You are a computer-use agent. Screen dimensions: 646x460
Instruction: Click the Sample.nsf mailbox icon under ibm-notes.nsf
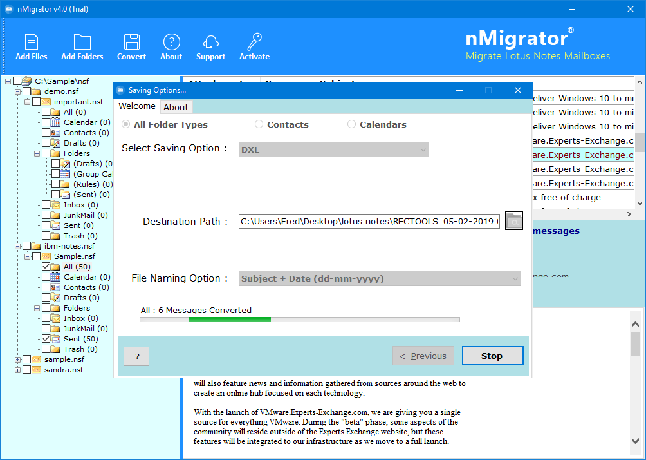click(46, 256)
